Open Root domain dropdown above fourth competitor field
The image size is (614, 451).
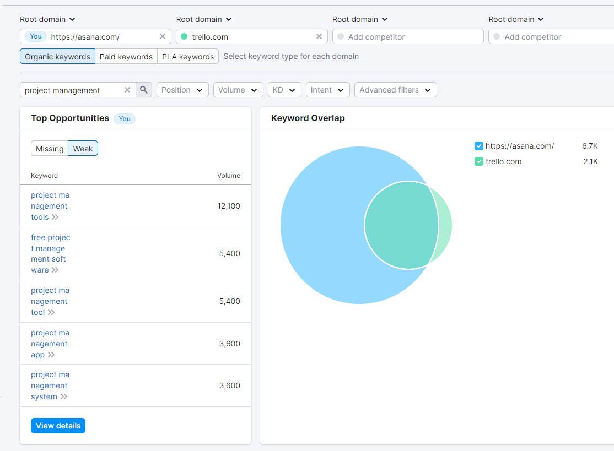point(516,19)
